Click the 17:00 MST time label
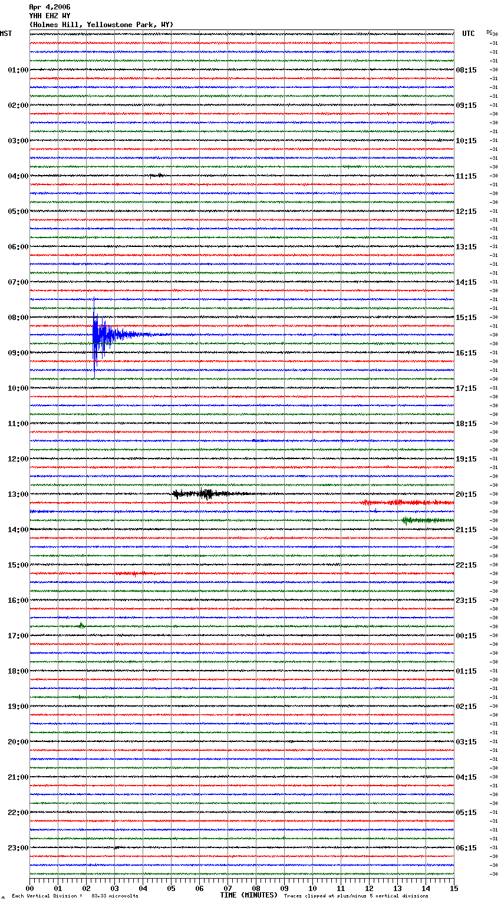 (x=18, y=636)
